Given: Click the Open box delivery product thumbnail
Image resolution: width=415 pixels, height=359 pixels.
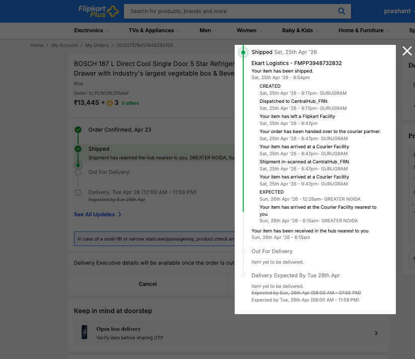Looking at the screenshot, I should pos(85,332).
